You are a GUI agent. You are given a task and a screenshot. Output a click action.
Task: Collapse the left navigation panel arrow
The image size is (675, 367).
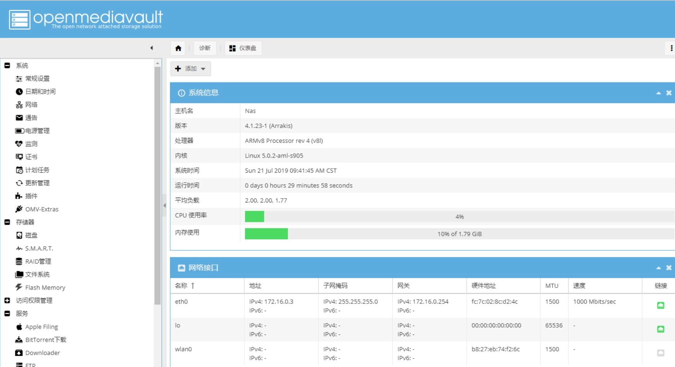click(152, 48)
